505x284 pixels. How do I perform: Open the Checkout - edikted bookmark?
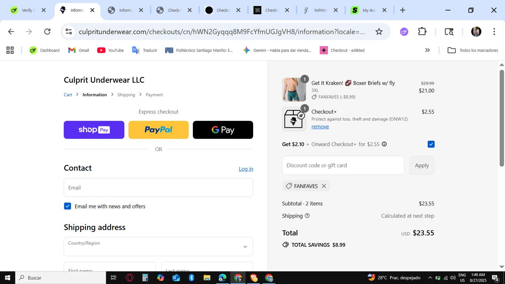342,50
